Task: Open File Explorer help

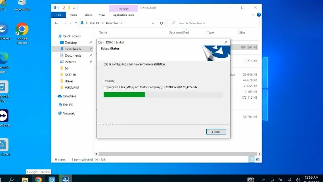Action: coord(259,15)
